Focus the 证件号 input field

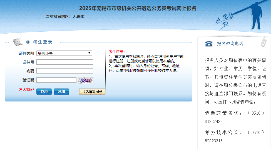(x=65, y=62)
